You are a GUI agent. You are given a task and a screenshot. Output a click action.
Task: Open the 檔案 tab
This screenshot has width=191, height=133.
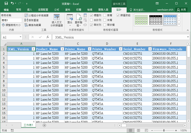pyautogui.click(x=6, y=10)
